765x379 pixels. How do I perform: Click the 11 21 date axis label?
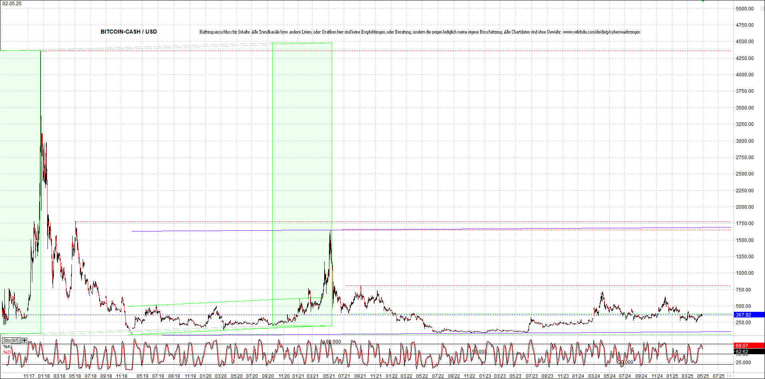click(376, 376)
